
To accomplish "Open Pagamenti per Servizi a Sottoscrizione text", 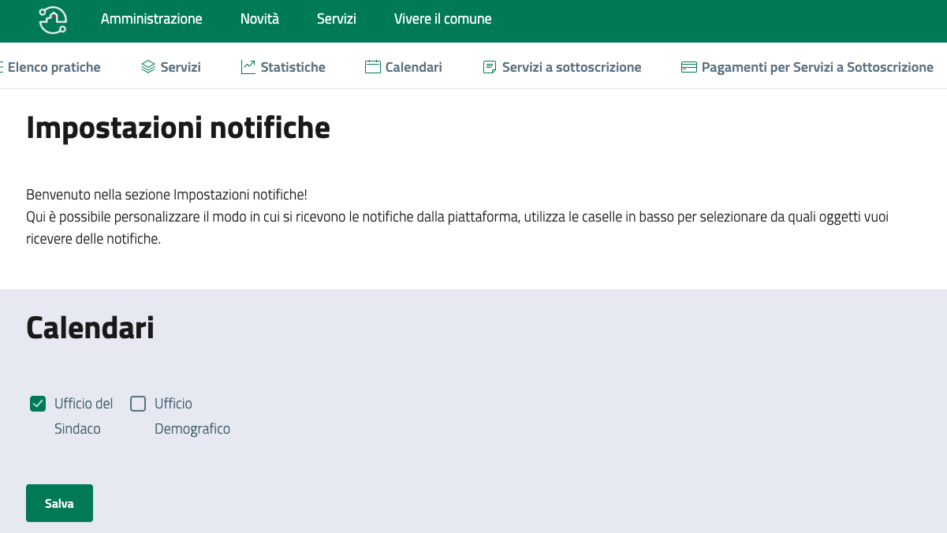I will pyautogui.click(x=817, y=67).
